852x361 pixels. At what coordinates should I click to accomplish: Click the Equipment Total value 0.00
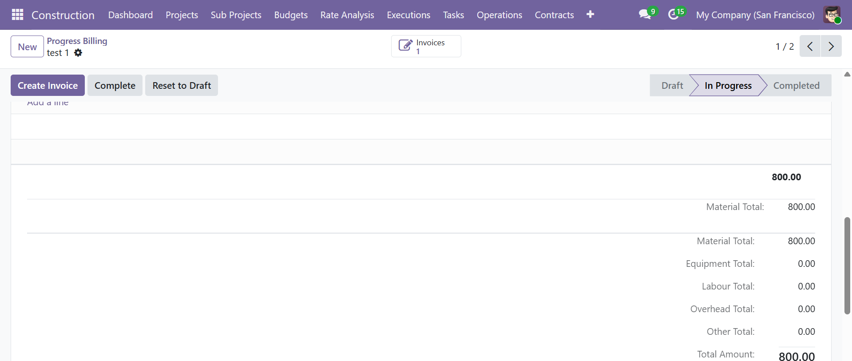point(806,264)
